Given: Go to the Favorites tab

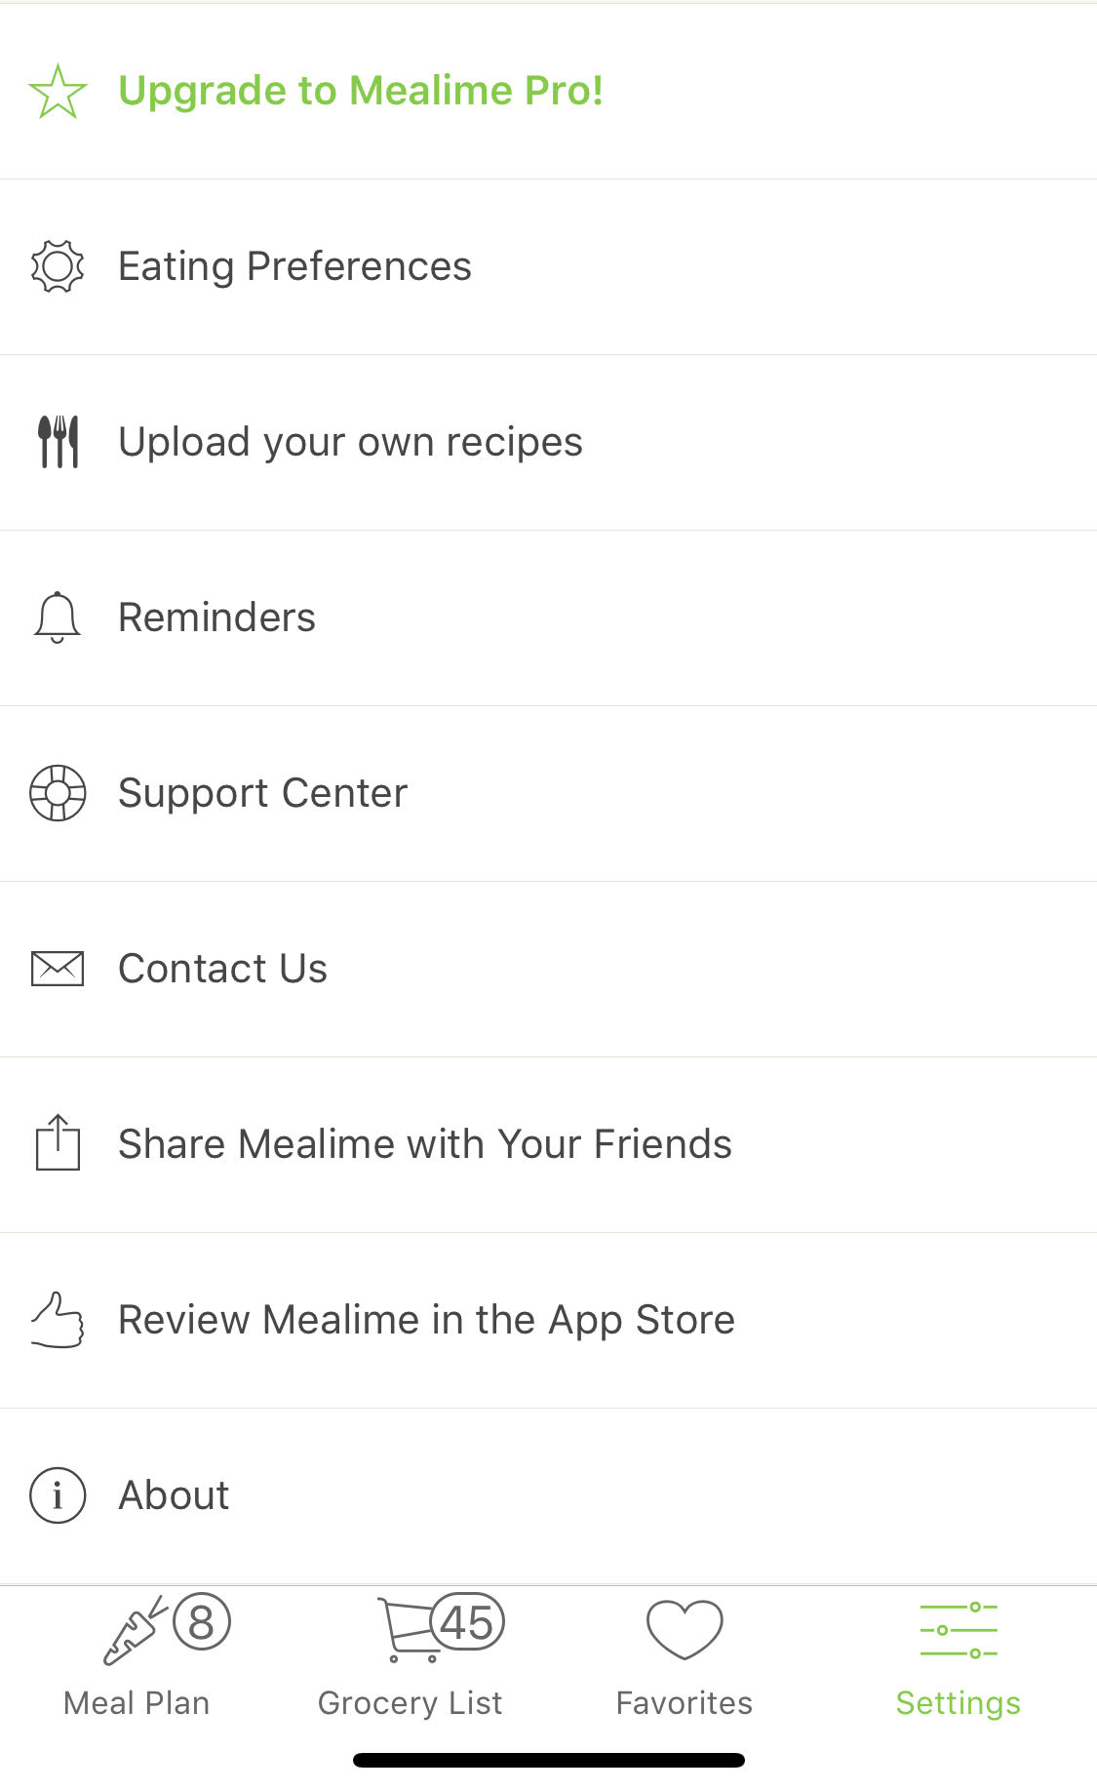Looking at the screenshot, I should [x=685, y=1658].
